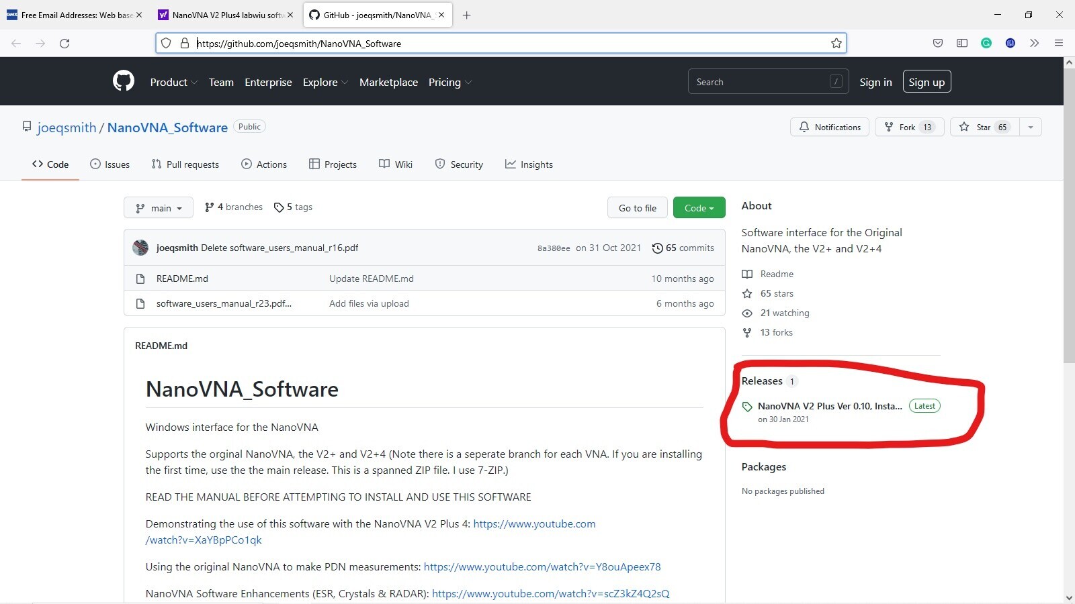Expand the Pricing menu in header
The width and height of the screenshot is (1075, 604).
pyautogui.click(x=450, y=82)
